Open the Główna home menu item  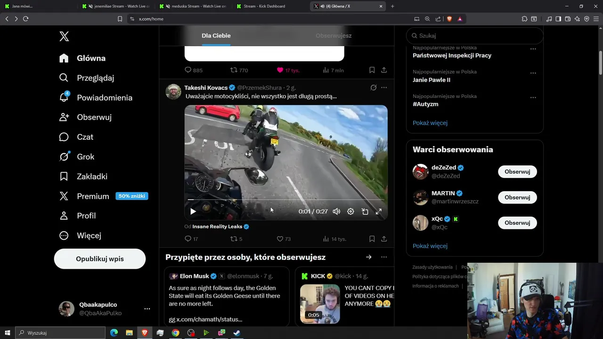pos(82,58)
